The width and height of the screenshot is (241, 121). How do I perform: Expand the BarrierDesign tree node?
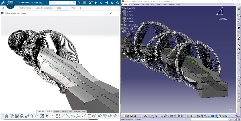click(x=122, y=28)
